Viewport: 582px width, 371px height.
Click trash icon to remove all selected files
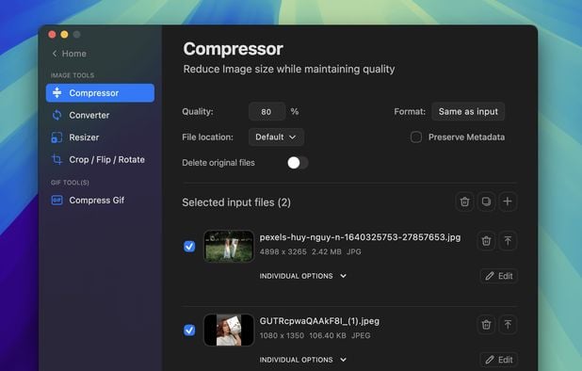click(464, 202)
